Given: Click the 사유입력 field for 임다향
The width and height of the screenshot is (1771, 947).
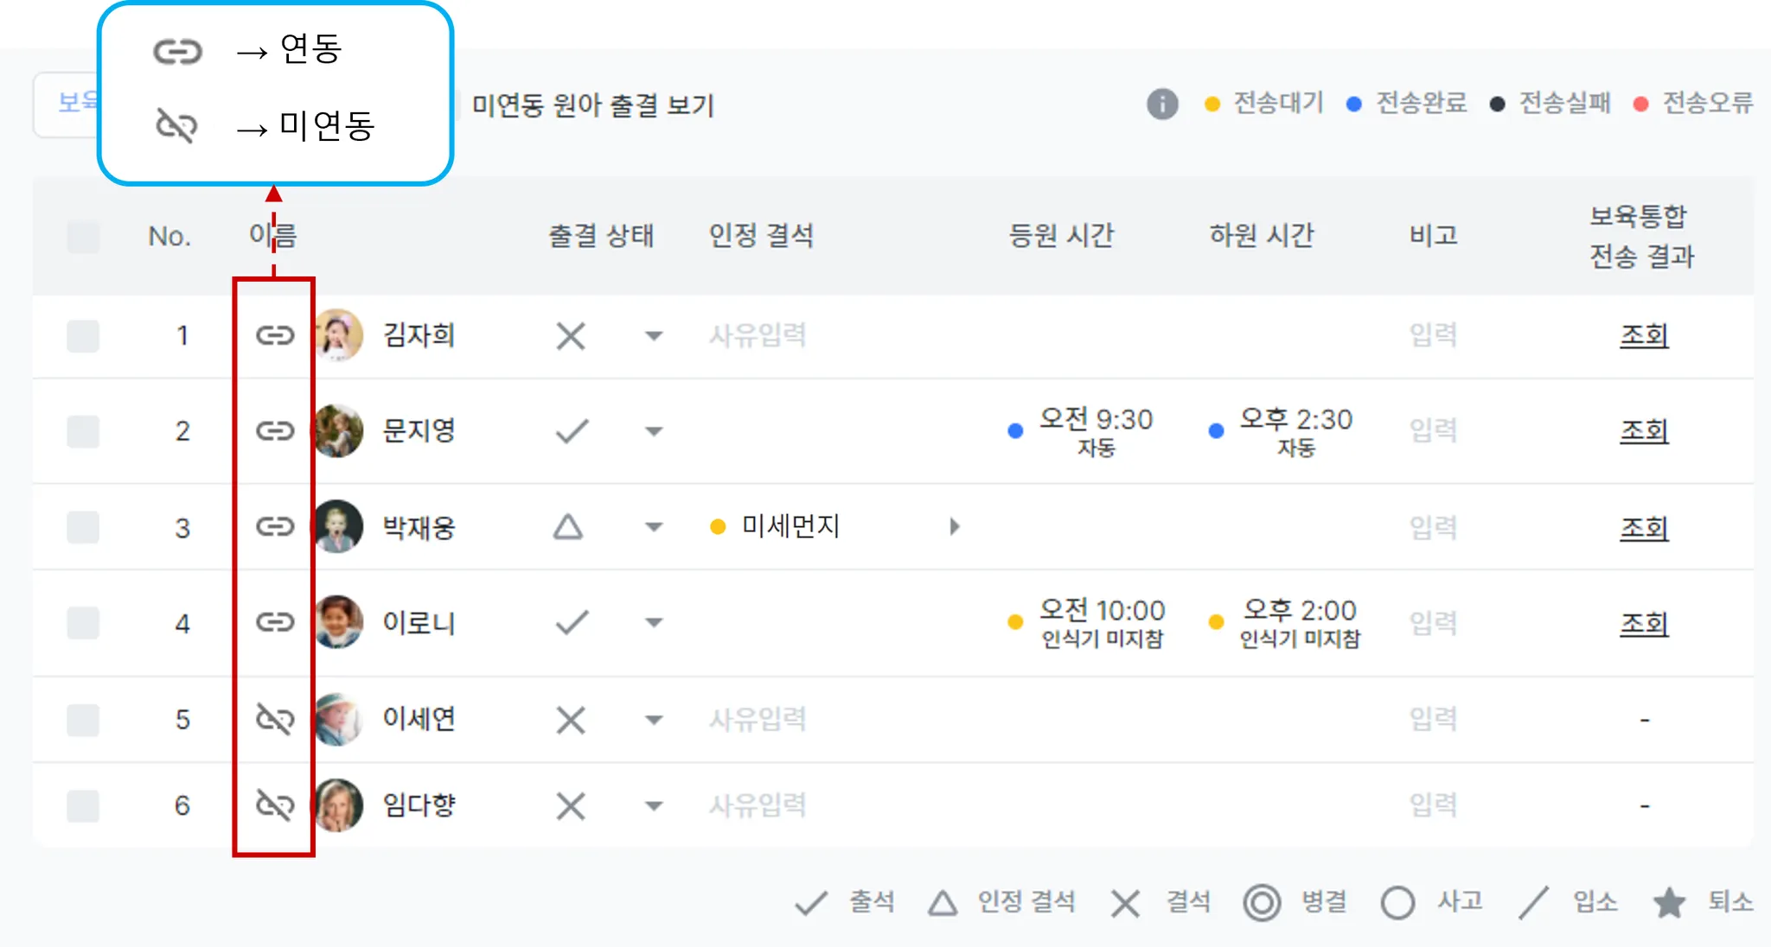Looking at the screenshot, I should [x=758, y=805].
